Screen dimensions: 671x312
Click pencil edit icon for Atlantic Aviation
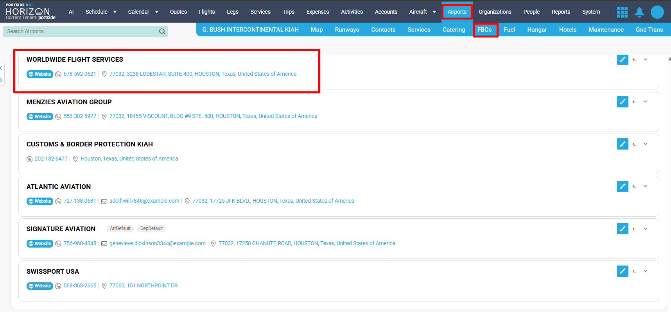(x=623, y=186)
